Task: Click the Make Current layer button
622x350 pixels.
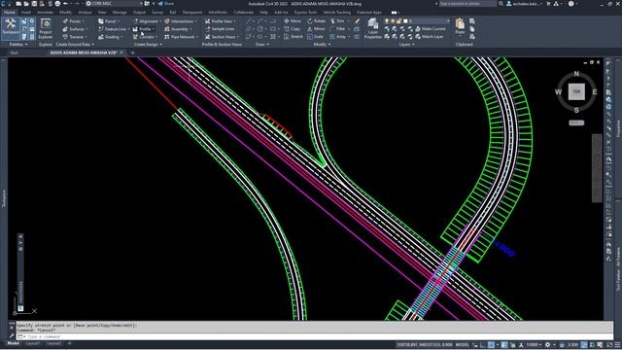Action: tap(431, 29)
